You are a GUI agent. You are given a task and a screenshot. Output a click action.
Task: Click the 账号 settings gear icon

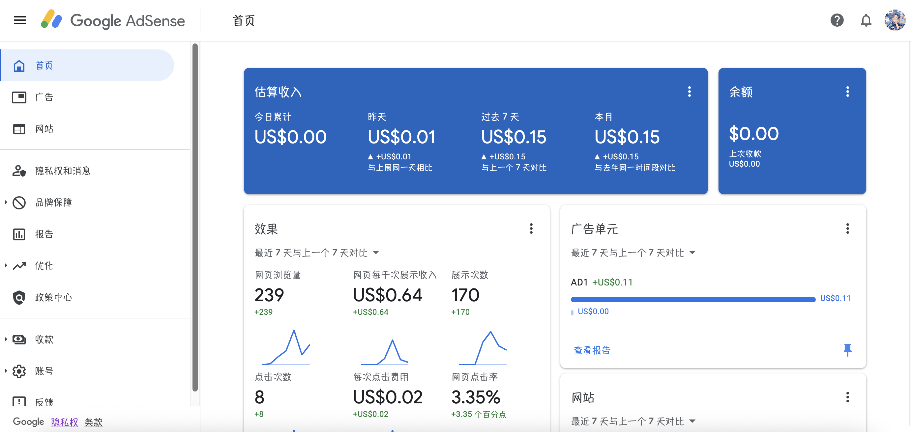click(19, 371)
